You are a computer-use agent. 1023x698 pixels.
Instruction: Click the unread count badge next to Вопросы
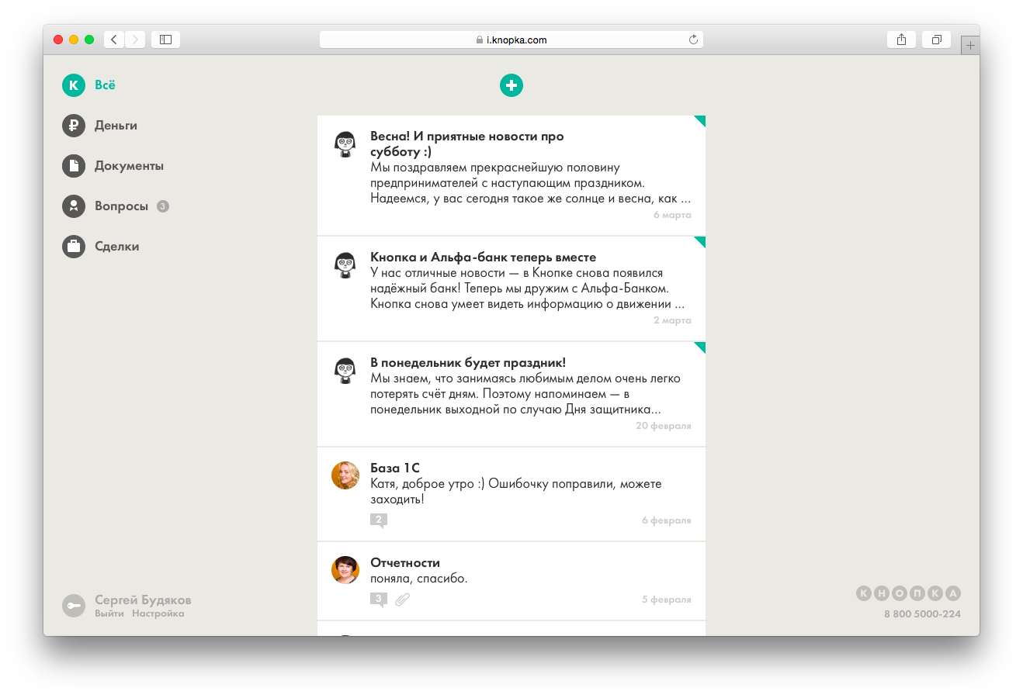163,206
